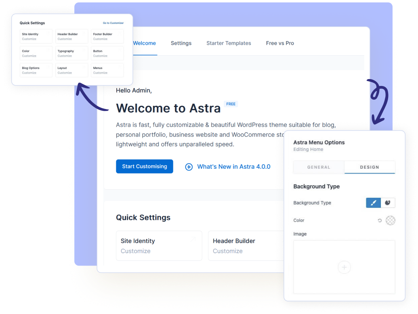Select the brush color background type
Viewport: 418px width, 314px height.
(373, 203)
